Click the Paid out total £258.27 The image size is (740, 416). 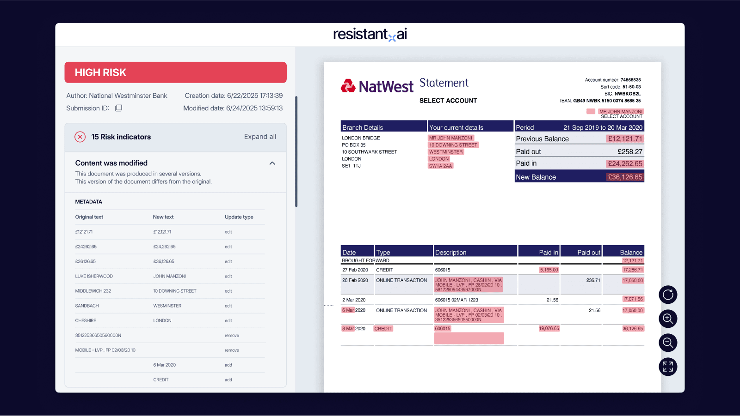[630, 151]
